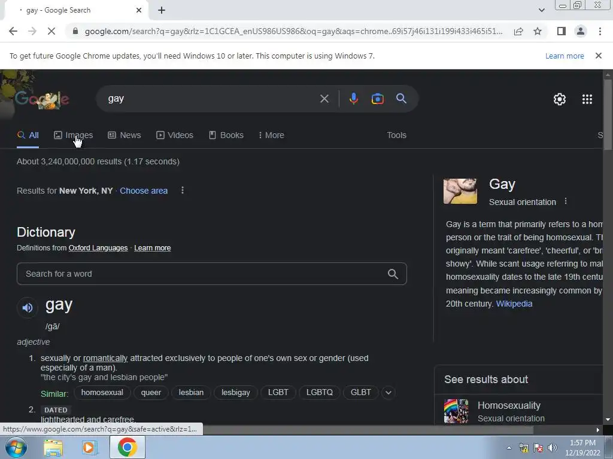
Task: Select the lesbigay similar word chip
Action: [236, 393]
